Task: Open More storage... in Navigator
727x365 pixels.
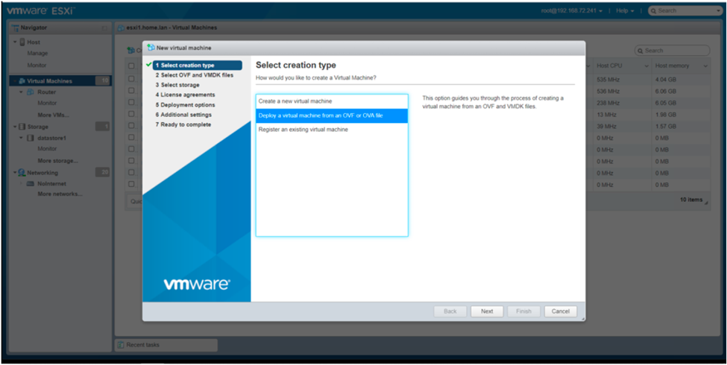Action: point(57,161)
